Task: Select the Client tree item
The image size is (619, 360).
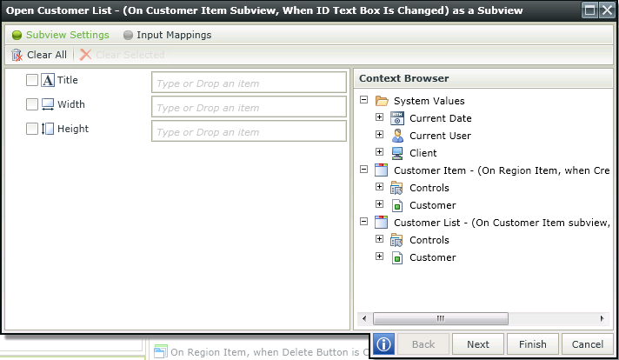Action: tap(423, 153)
